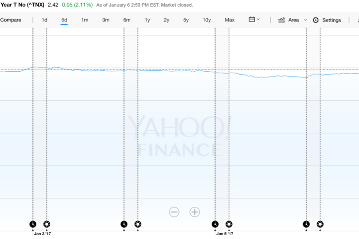359x239 pixels.
Task: Expand the calendar dropdown chevron
Action: point(258,20)
